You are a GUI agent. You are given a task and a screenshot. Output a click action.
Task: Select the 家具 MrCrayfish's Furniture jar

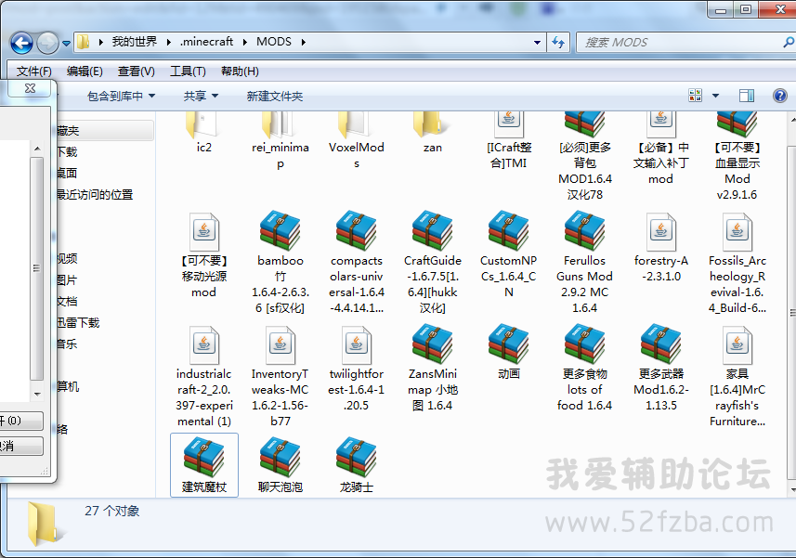737,376
